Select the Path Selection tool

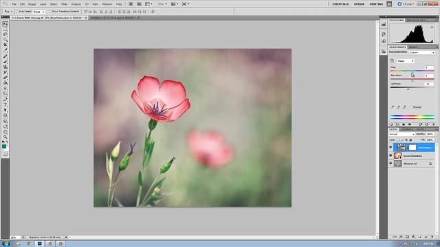pyautogui.click(x=5, y=110)
